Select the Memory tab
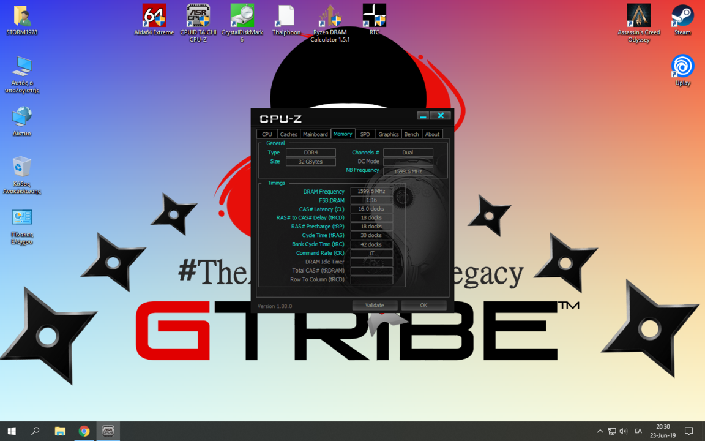 point(343,134)
